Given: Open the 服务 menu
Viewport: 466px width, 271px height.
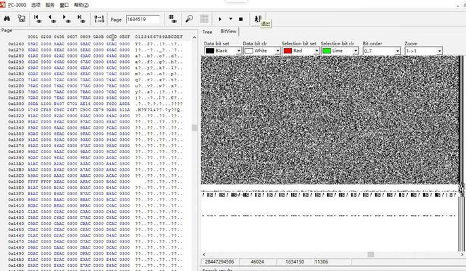Looking at the screenshot, I should point(50,5).
